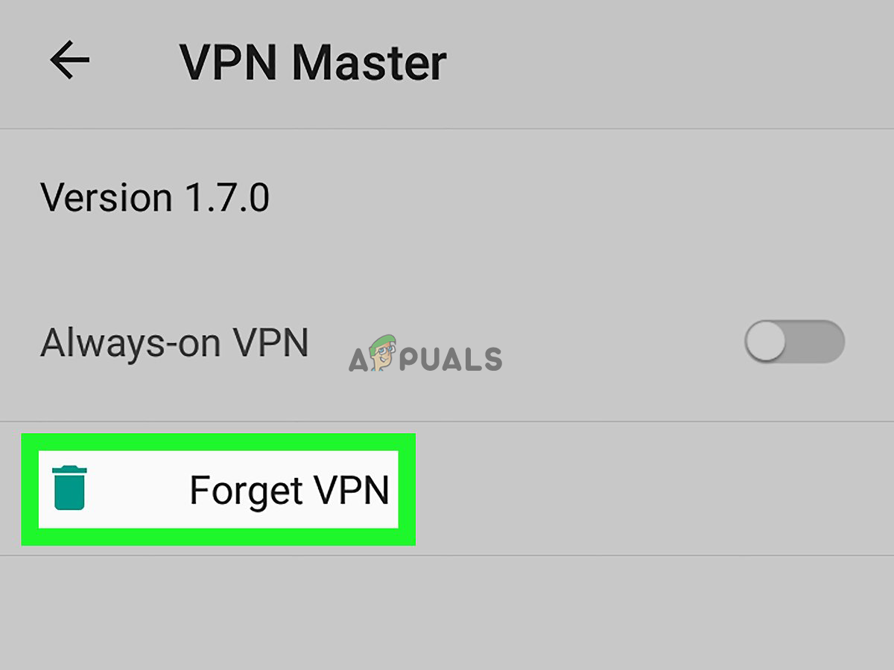Click the empty row space right of Forget VPN
Viewport: 894px width, 670px height.
pyautogui.click(x=648, y=488)
